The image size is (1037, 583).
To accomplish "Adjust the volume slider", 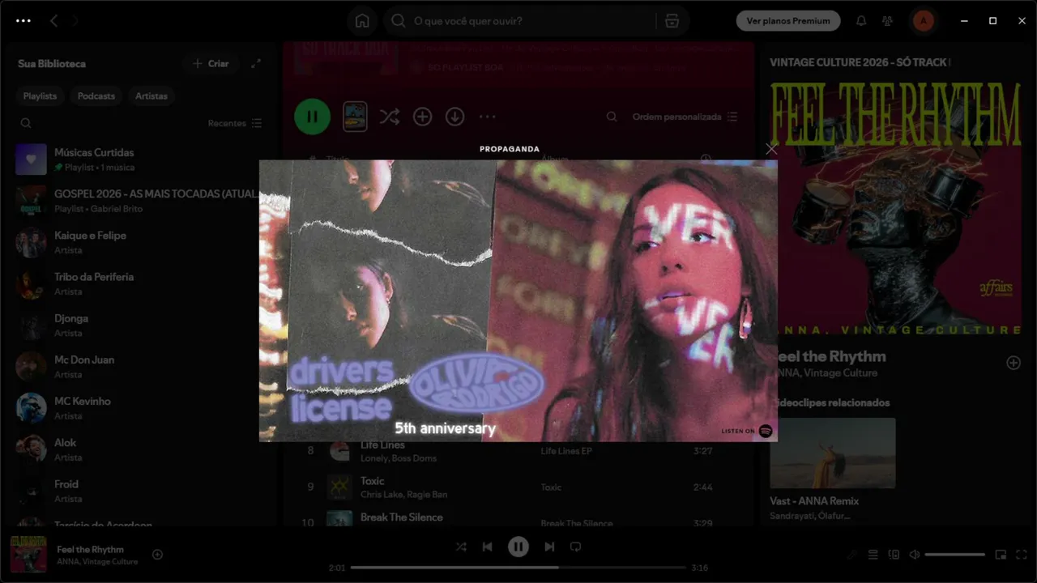I will pos(955,555).
